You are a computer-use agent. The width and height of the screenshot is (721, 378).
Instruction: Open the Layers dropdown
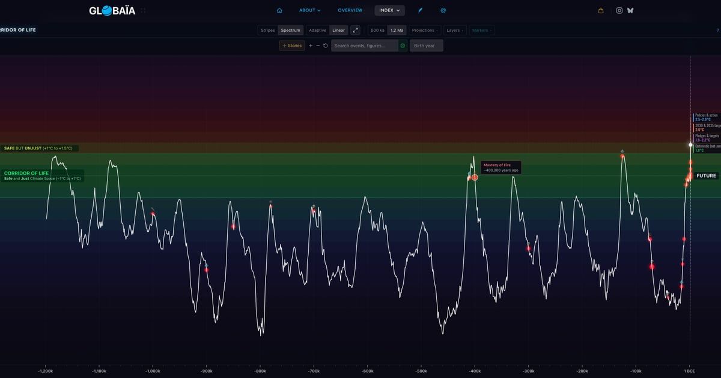click(x=455, y=30)
